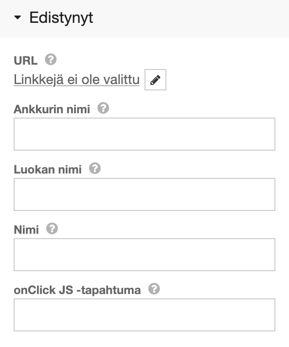Open the link 'Linkkejä ei ole valittu'

[77, 80]
